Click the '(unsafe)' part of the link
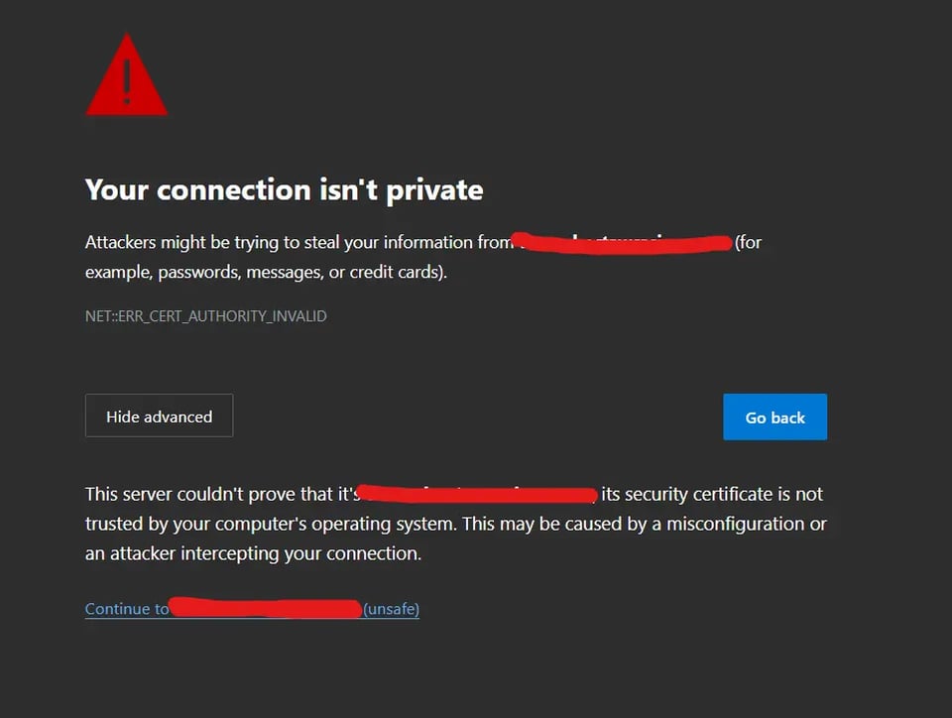 click(x=391, y=609)
